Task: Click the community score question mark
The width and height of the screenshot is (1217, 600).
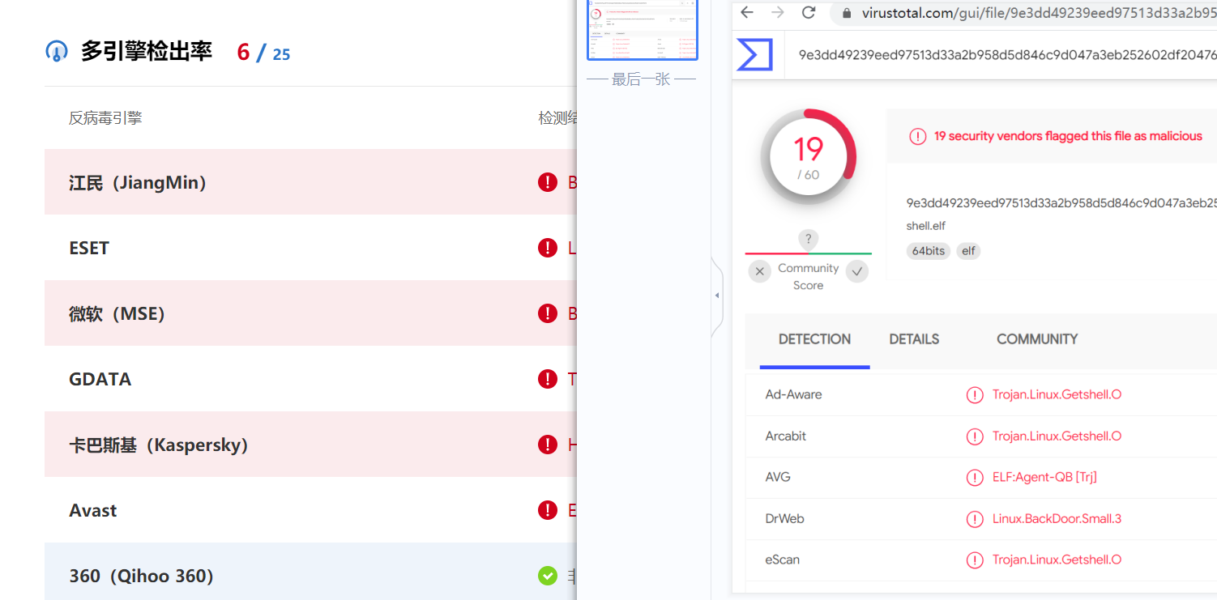Action: [808, 239]
